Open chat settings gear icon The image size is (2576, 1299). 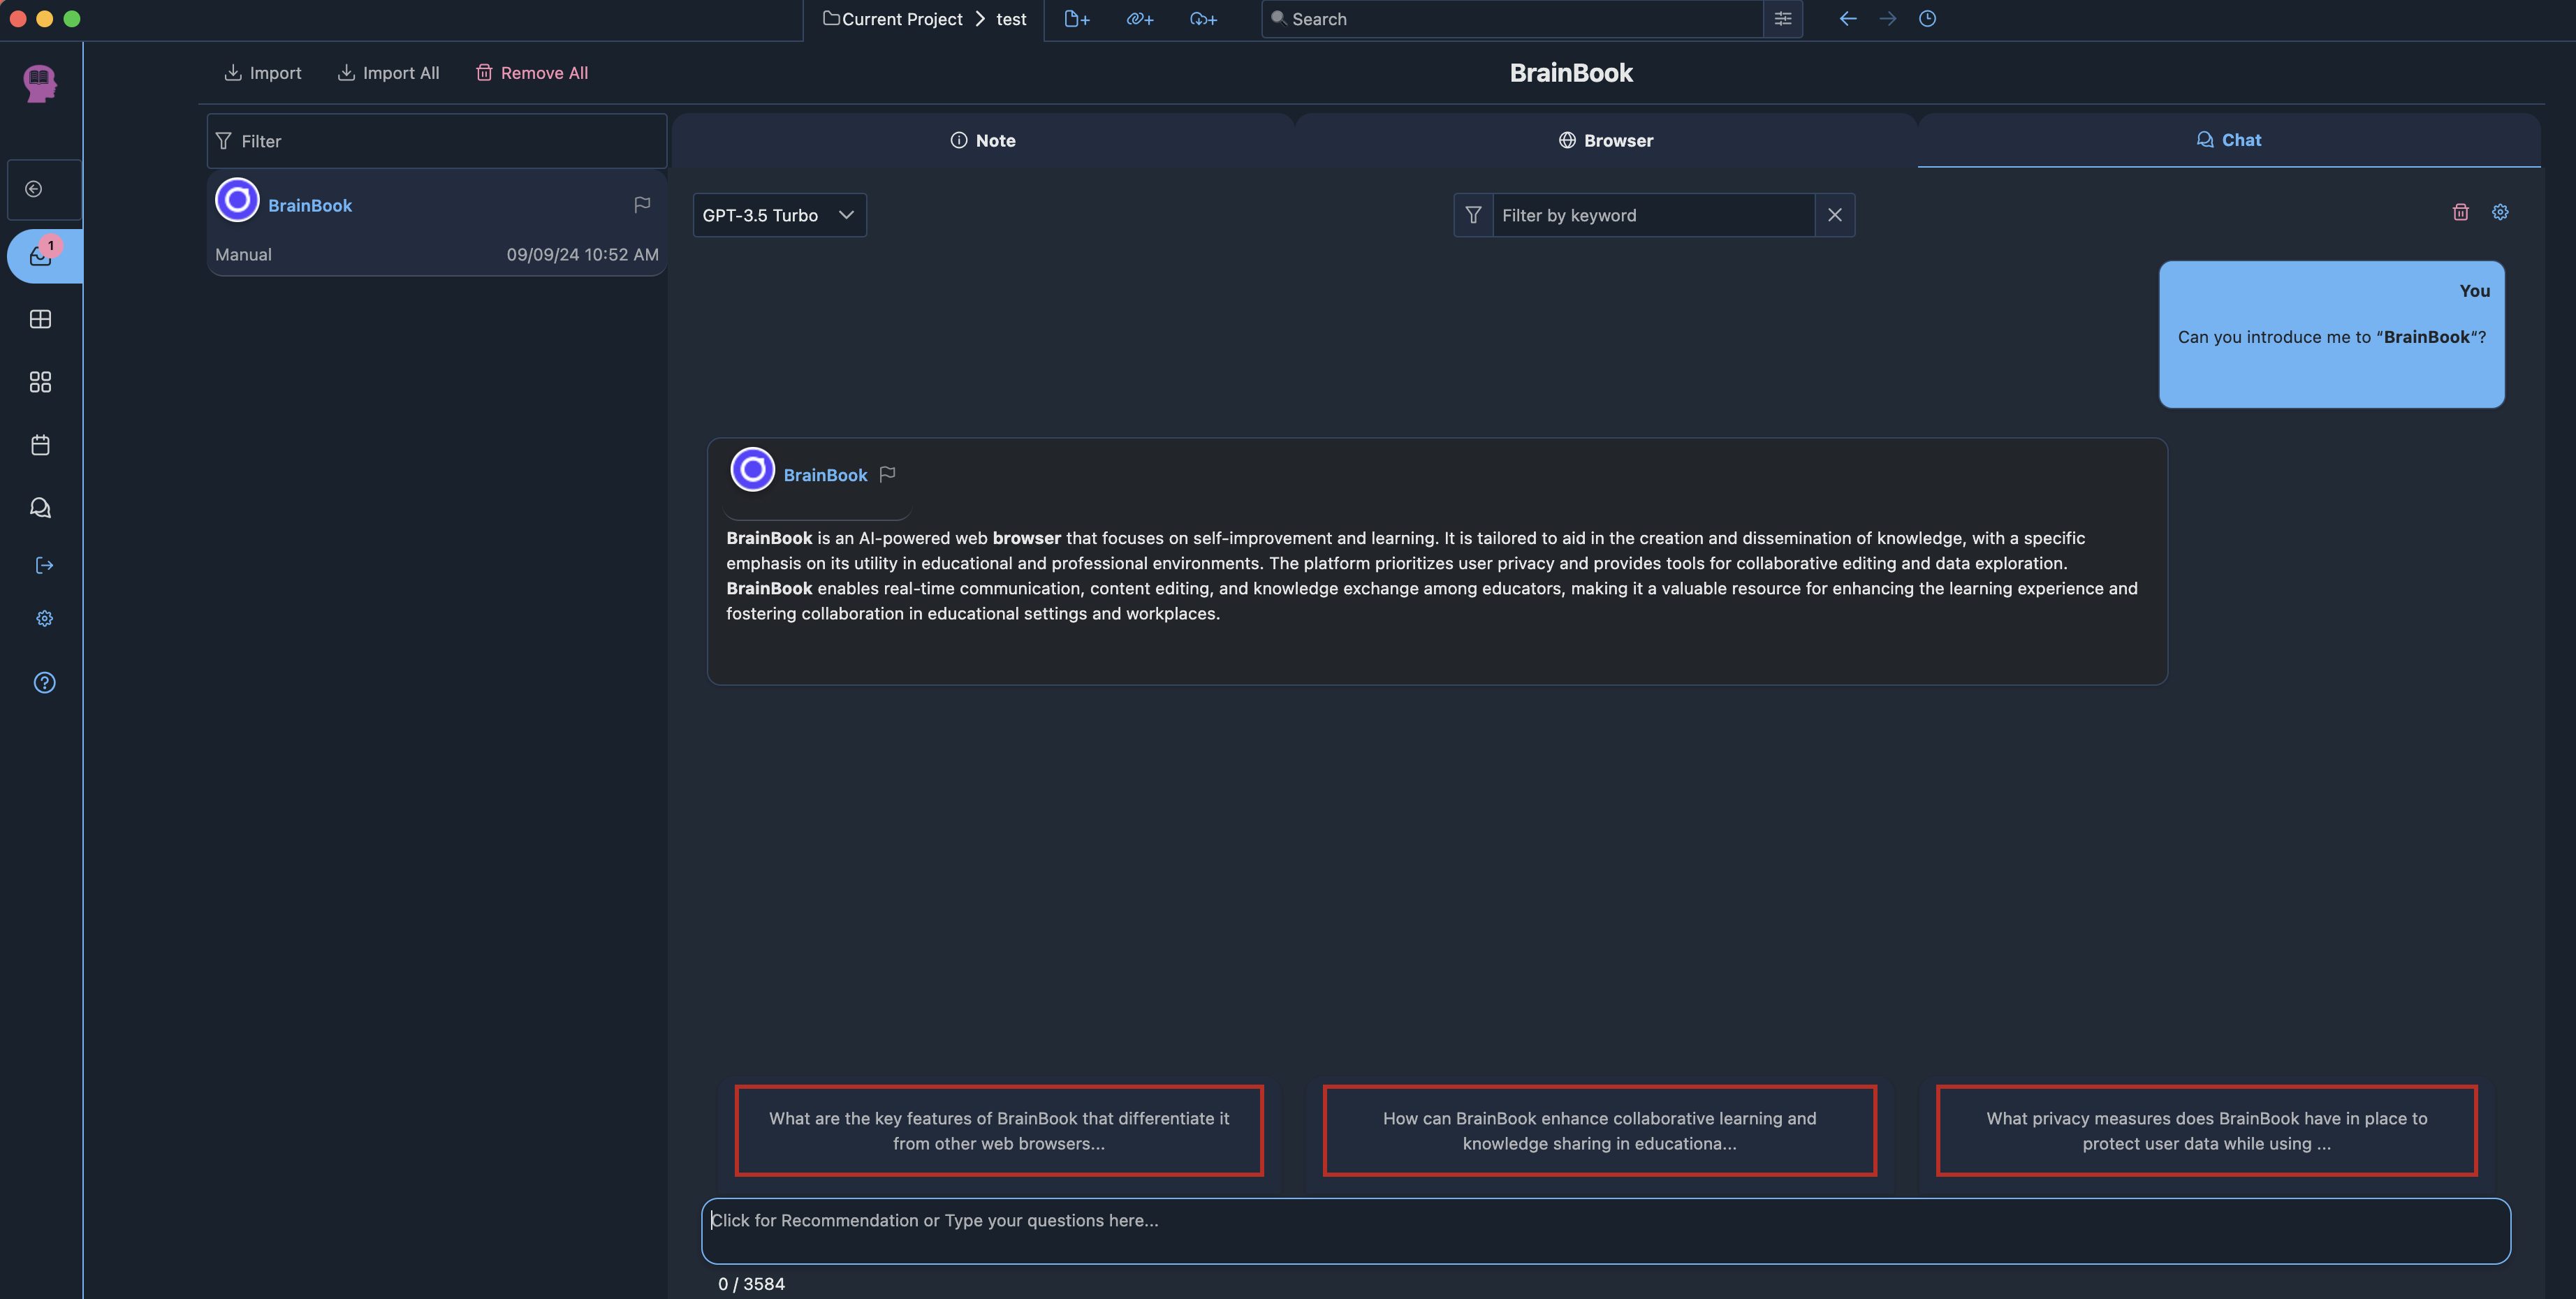coord(2500,212)
